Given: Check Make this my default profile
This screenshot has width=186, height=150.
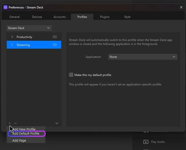Looking at the screenshot, I should 71,75.
